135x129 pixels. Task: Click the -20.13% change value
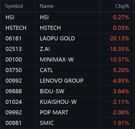tap(118, 38)
